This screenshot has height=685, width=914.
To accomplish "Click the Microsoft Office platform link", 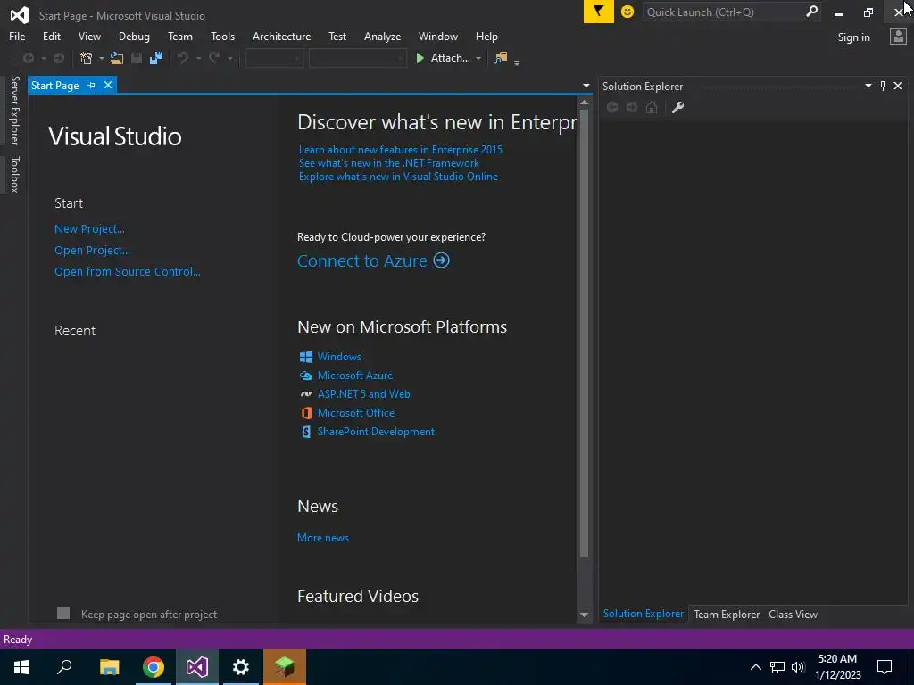I will pyautogui.click(x=356, y=412).
